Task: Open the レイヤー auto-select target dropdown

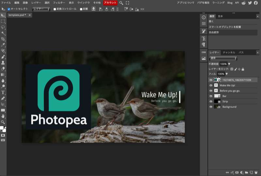Action: coord(41,9)
